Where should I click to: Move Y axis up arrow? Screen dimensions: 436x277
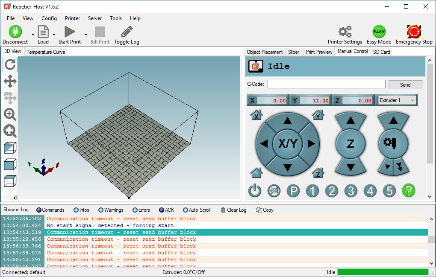288,121
